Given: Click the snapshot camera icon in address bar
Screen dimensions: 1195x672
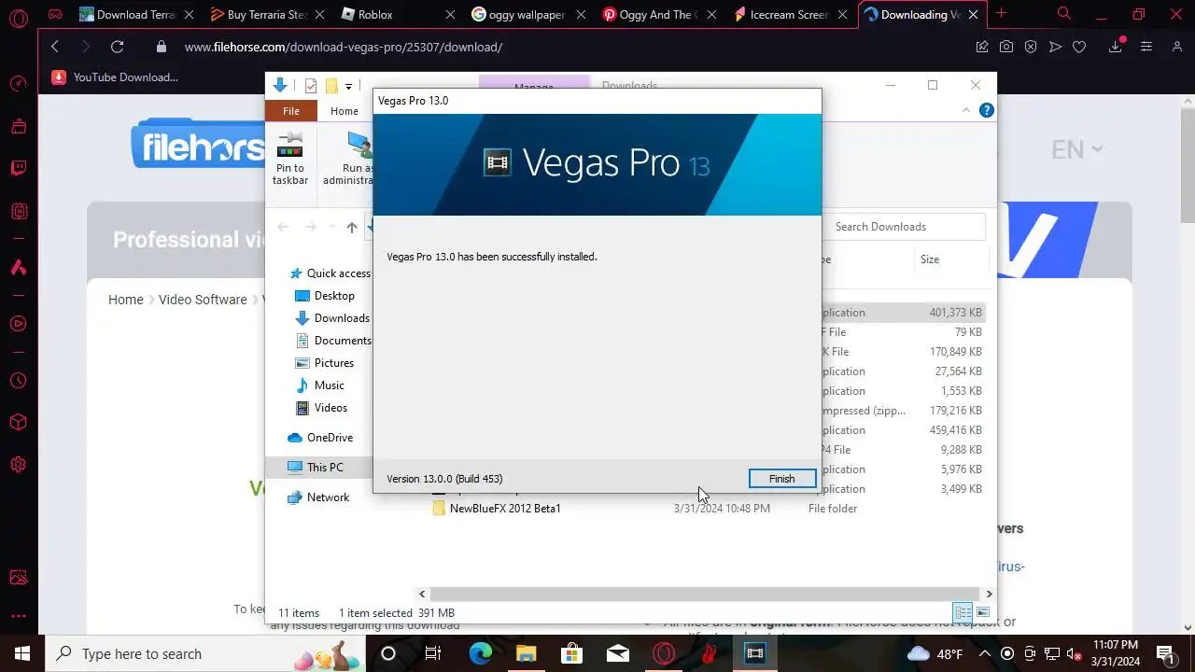Looking at the screenshot, I should pyautogui.click(x=1006, y=47).
